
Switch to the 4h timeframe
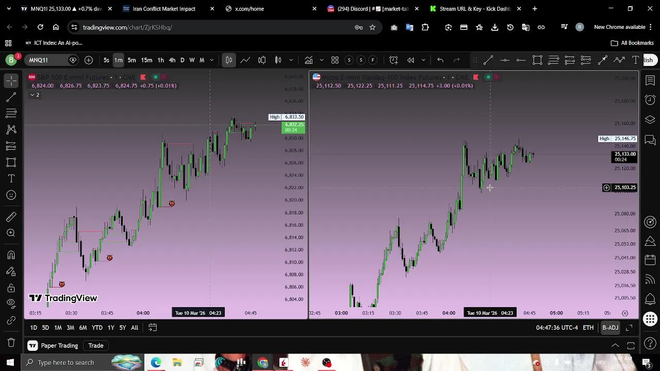pos(172,60)
